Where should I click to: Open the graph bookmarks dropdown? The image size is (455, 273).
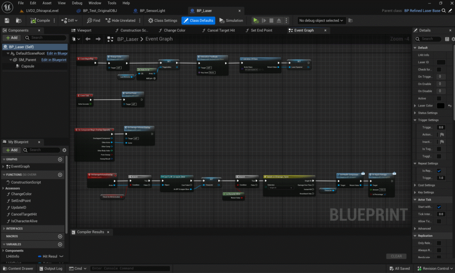pos(76,39)
